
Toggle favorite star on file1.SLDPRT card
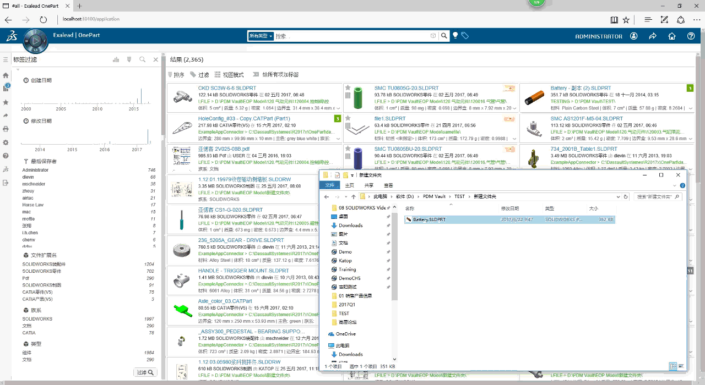pyautogui.click(x=348, y=118)
